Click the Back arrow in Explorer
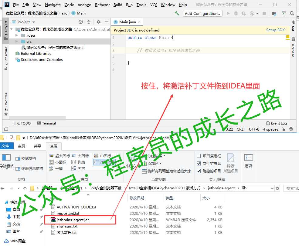The height and width of the screenshot is (246, 299). [x=3, y=188]
